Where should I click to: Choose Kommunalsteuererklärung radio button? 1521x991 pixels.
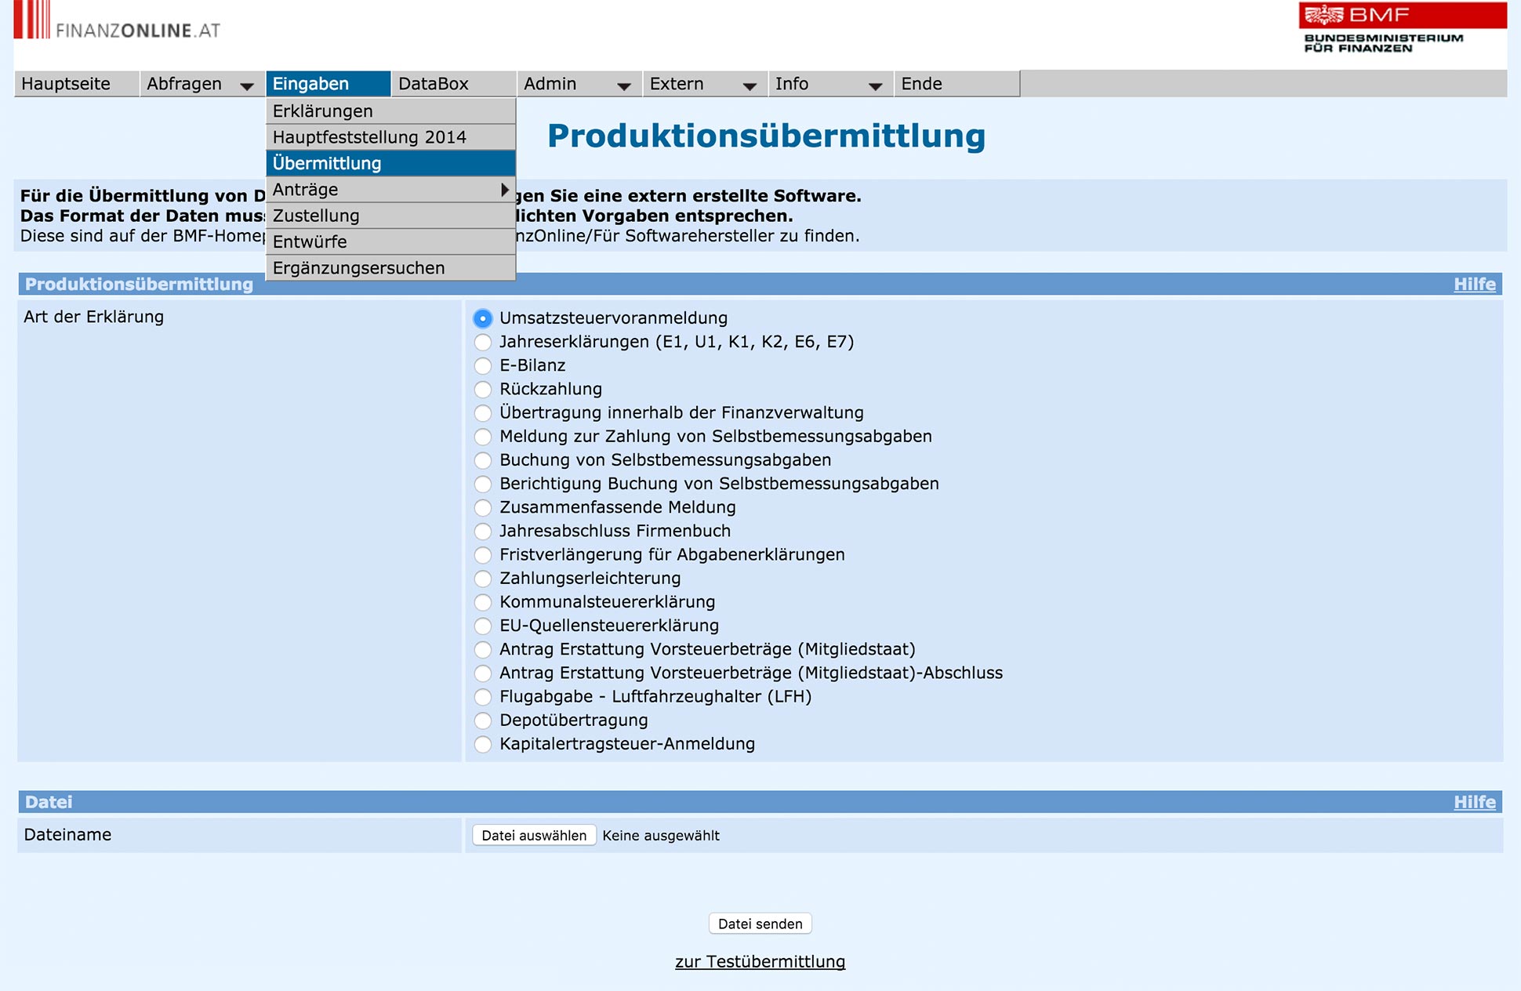click(483, 602)
